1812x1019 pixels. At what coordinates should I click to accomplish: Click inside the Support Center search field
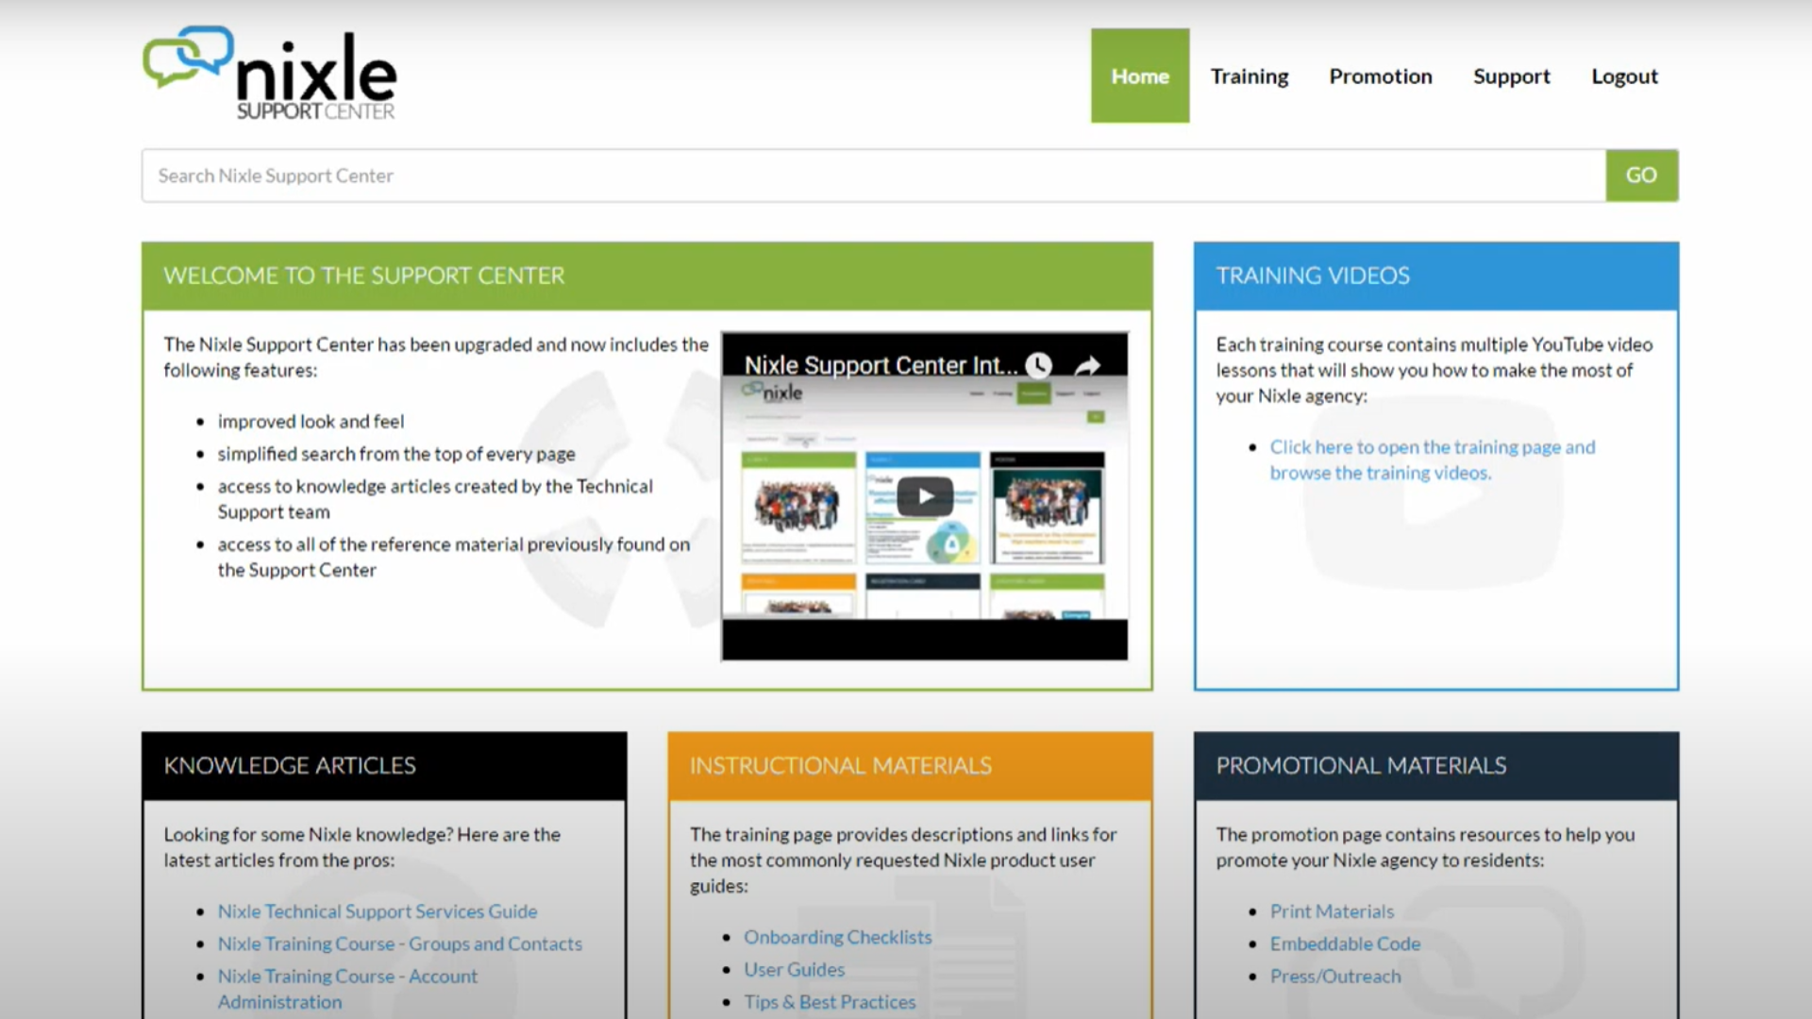click(871, 175)
